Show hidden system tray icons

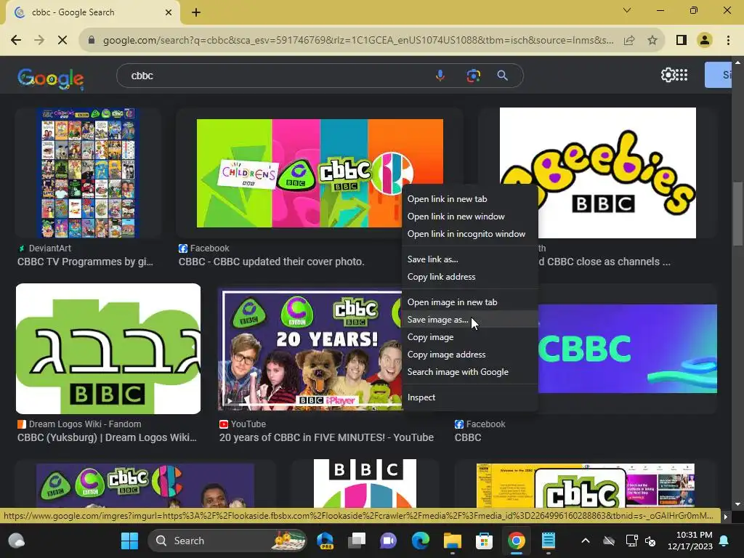[586, 541]
